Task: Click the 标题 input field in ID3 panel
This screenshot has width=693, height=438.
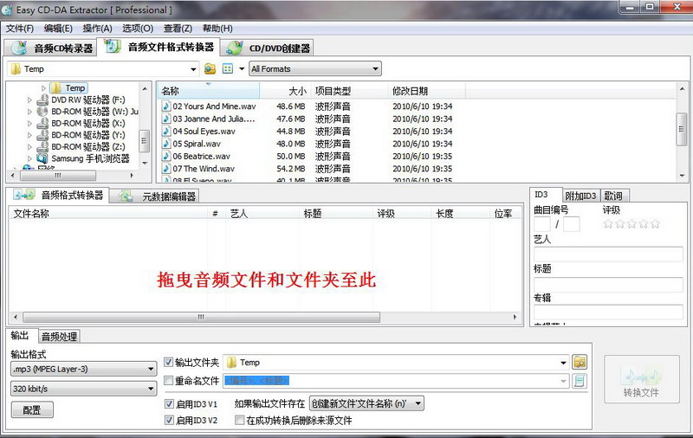Action: [x=608, y=284]
